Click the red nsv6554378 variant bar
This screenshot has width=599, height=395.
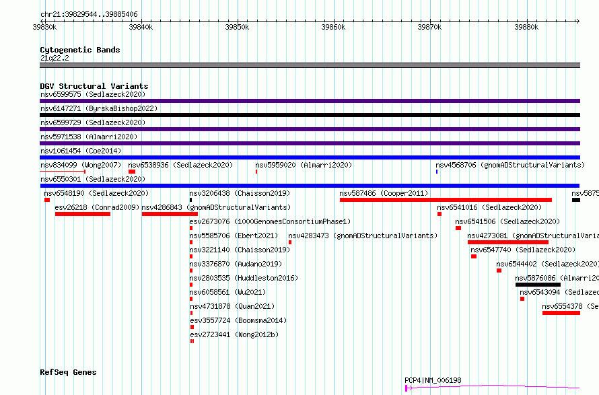(561, 313)
